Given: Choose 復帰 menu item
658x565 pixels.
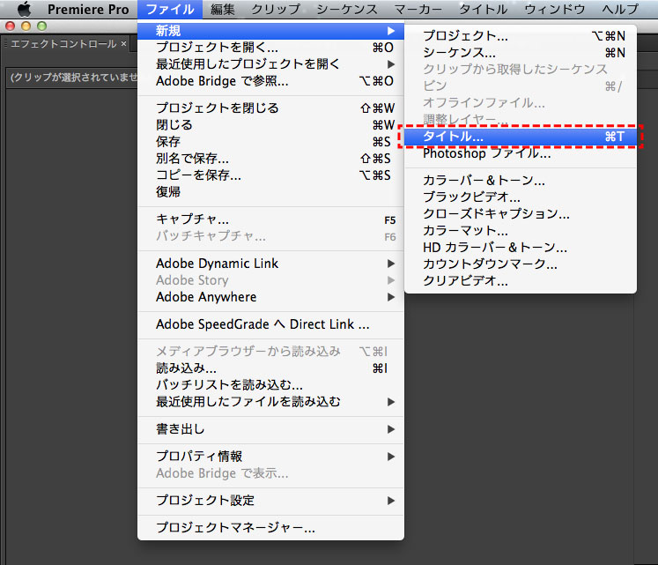Looking at the screenshot, I should tap(270, 192).
